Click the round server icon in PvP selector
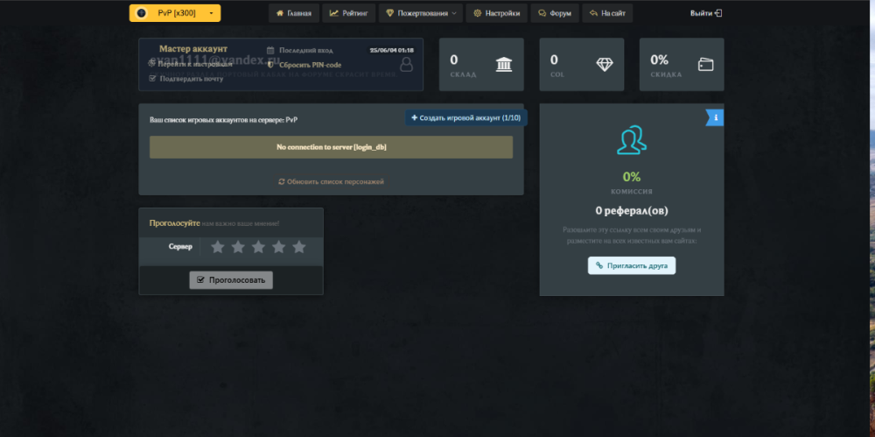 (142, 13)
